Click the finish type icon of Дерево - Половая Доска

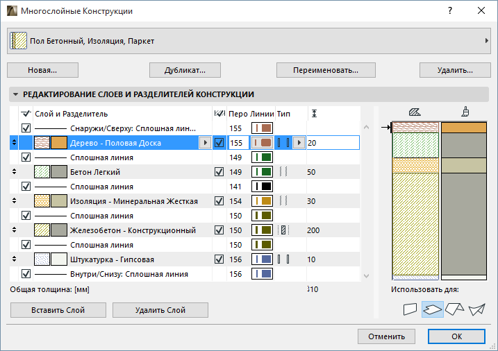pos(283,143)
